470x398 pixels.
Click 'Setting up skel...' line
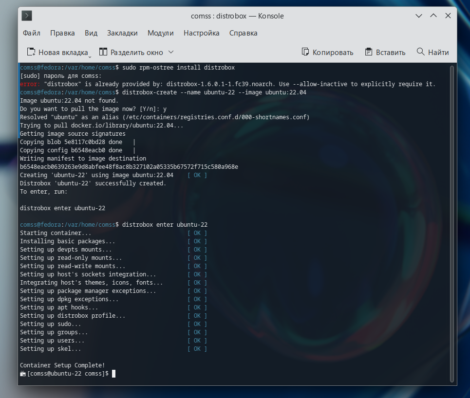coord(50,349)
